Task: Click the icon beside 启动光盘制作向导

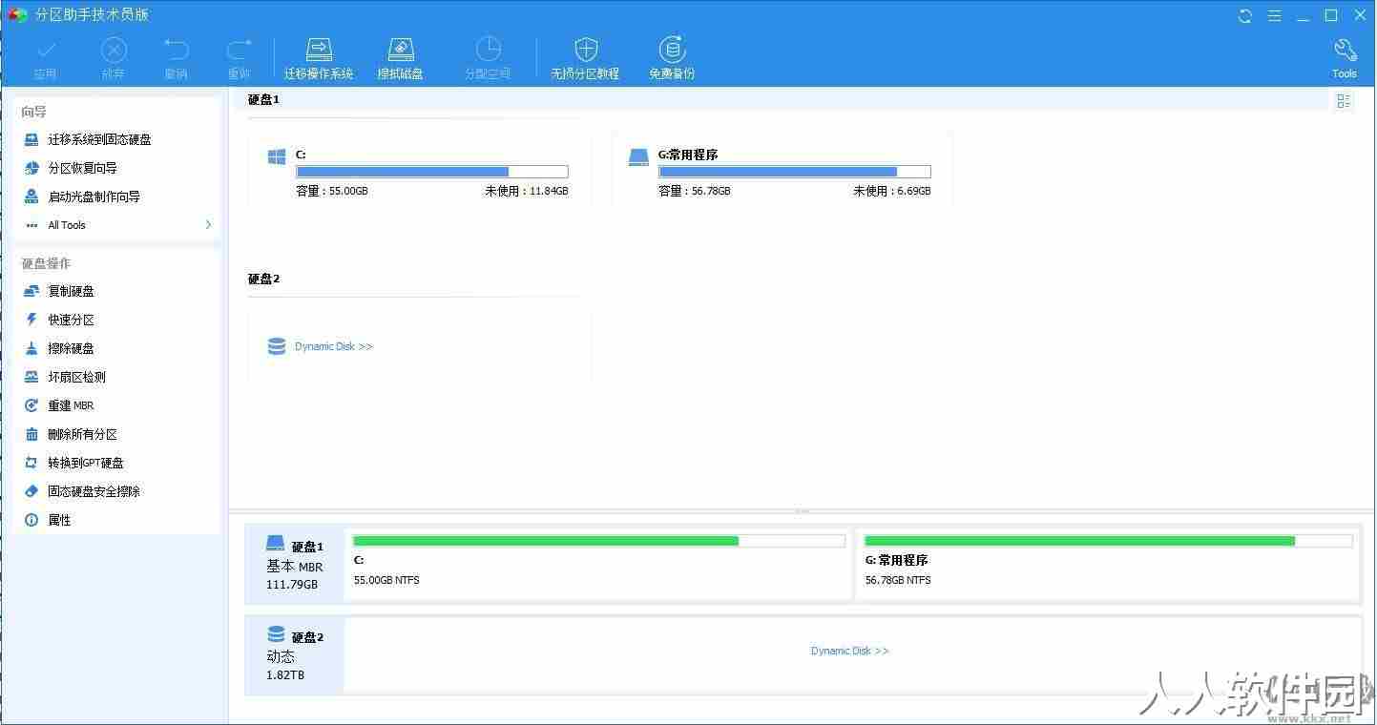Action: pyautogui.click(x=31, y=197)
